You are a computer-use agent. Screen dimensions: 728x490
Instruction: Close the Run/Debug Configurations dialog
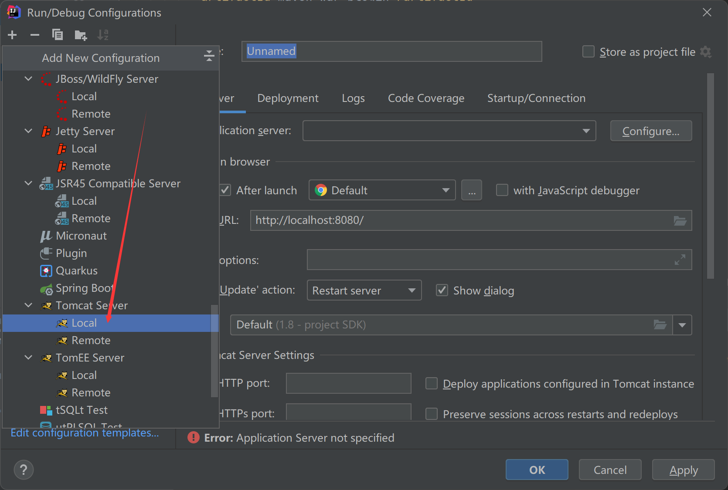pyautogui.click(x=707, y=13)
